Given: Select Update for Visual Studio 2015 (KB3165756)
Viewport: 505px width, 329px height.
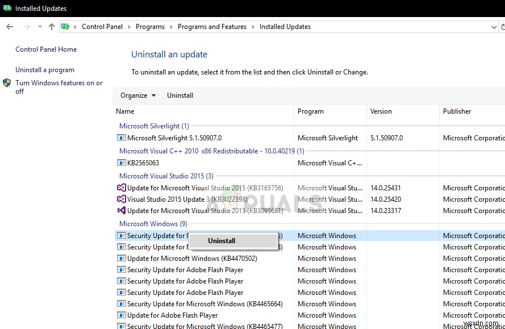Looking at the screenshot, I should point(205,188).
